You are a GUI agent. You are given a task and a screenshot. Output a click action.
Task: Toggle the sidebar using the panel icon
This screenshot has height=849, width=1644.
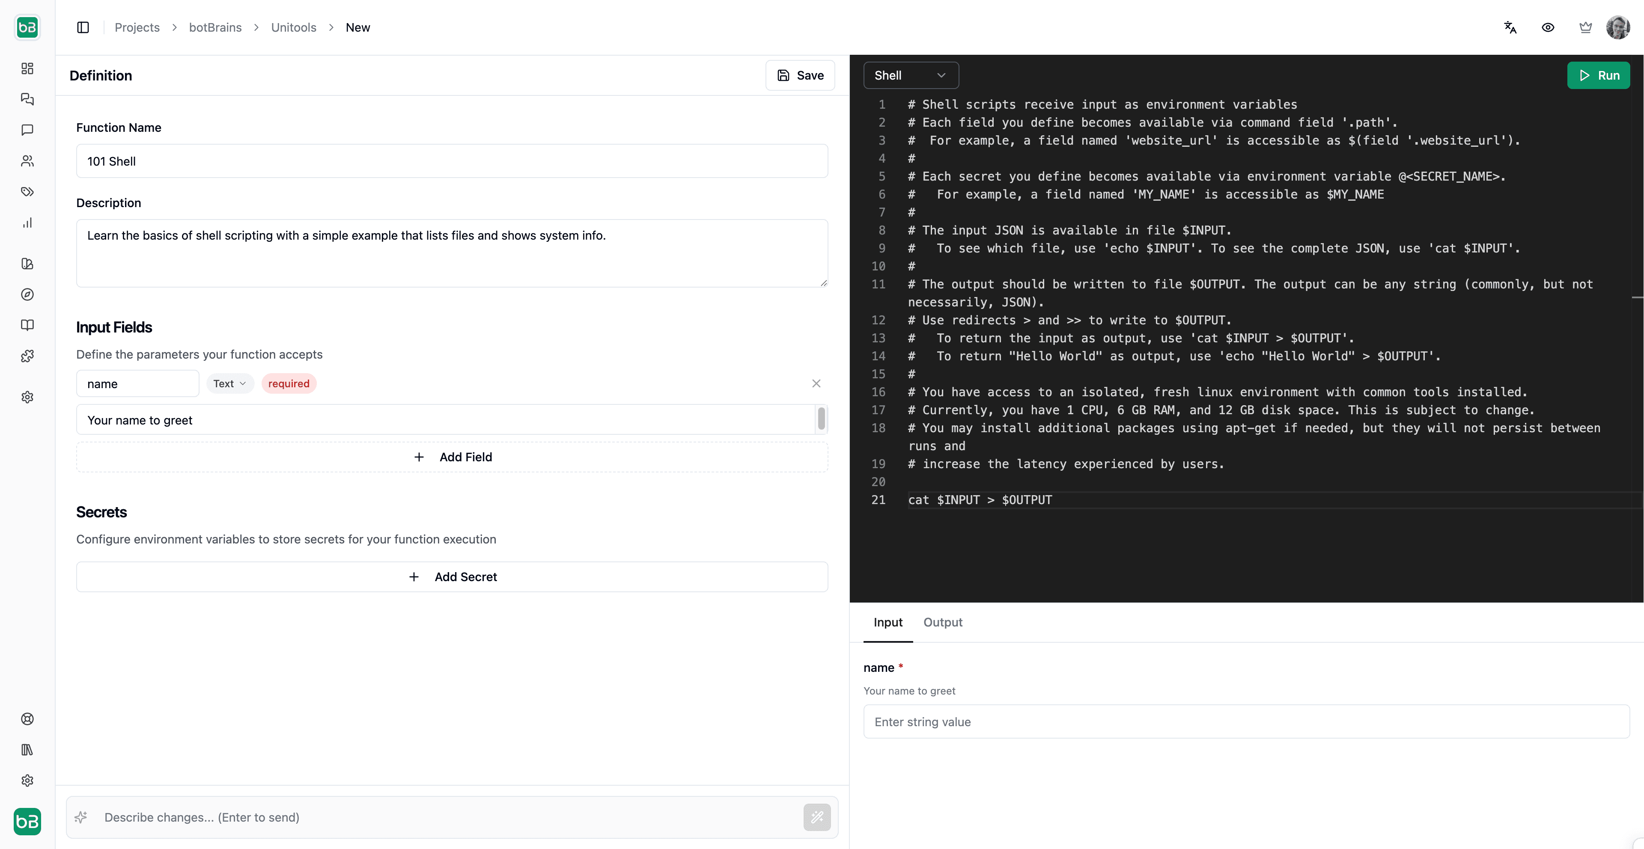click(83, 27)
